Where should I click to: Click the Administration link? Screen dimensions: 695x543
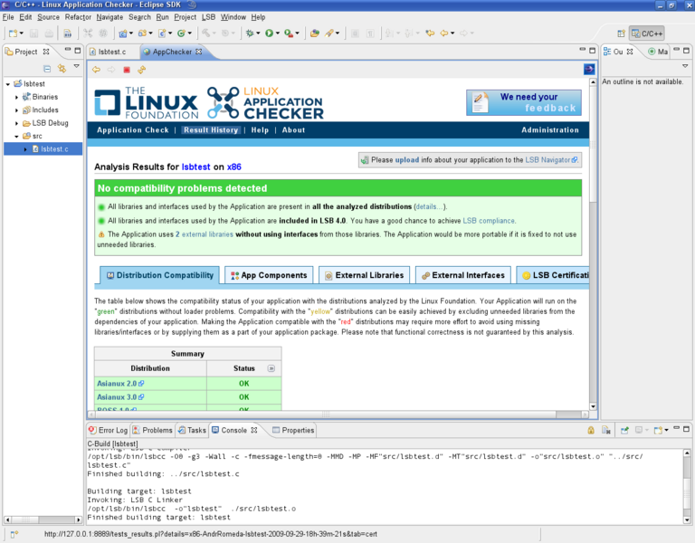pyautogui.click(x=550, y=130)
